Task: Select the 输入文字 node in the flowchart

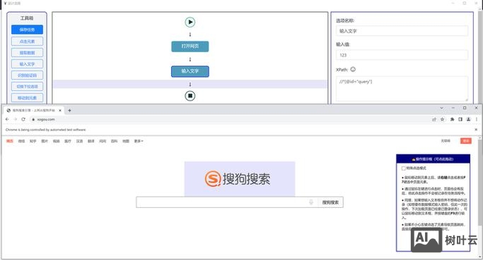Action: tap(190, 71)
